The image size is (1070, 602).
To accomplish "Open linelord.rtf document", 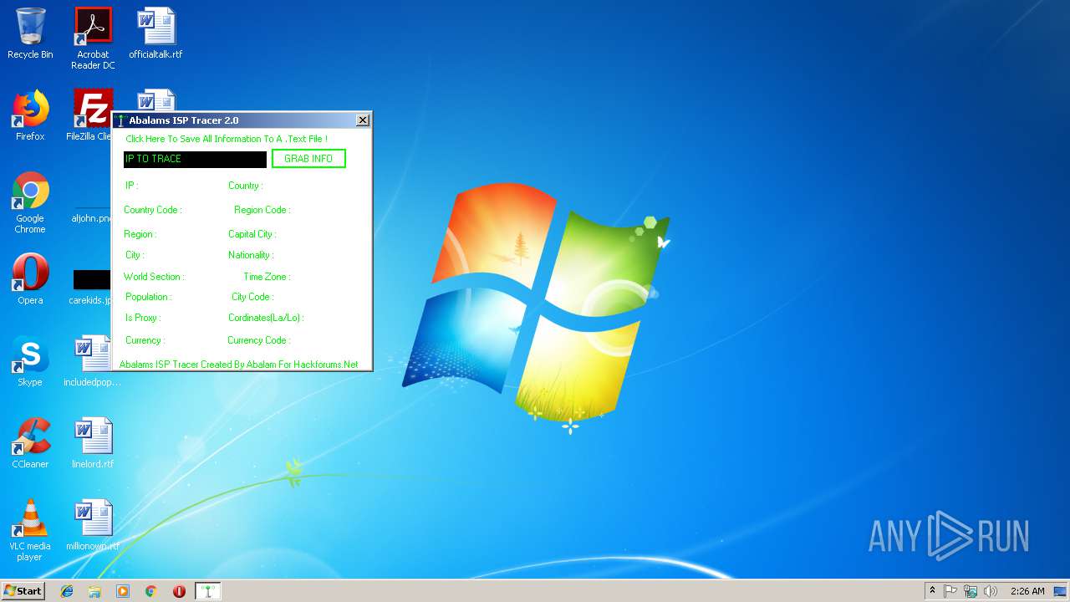I will point(93,443).
